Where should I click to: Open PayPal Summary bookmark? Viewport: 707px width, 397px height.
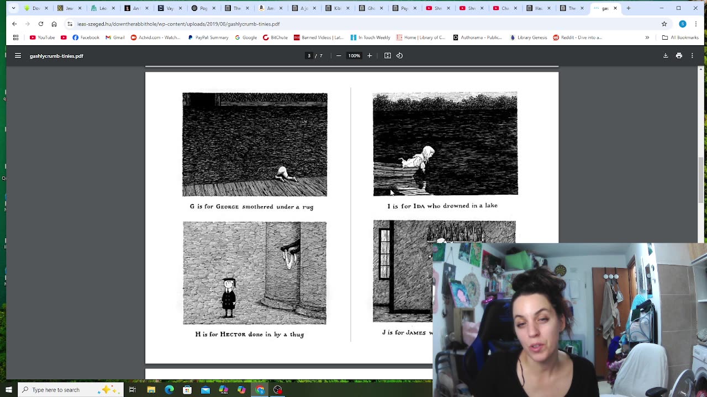tap(208, 37)
